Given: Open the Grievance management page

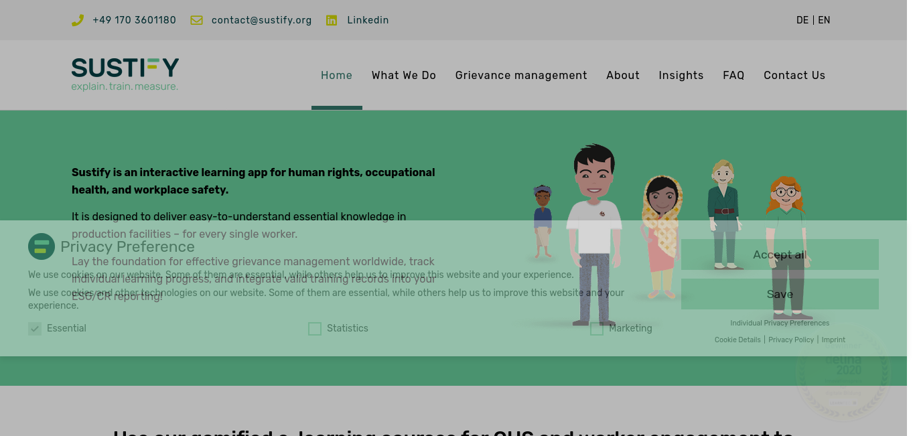Looking at the screenshot, I should point(521,76).
